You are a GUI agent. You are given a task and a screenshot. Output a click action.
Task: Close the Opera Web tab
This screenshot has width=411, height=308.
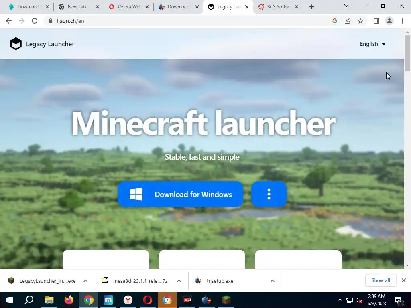(147, 7)
